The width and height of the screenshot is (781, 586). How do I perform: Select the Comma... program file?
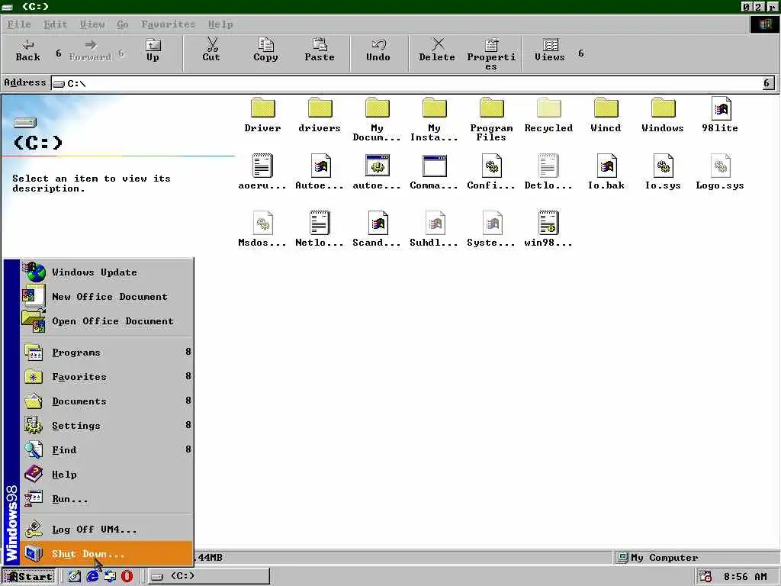434,172
